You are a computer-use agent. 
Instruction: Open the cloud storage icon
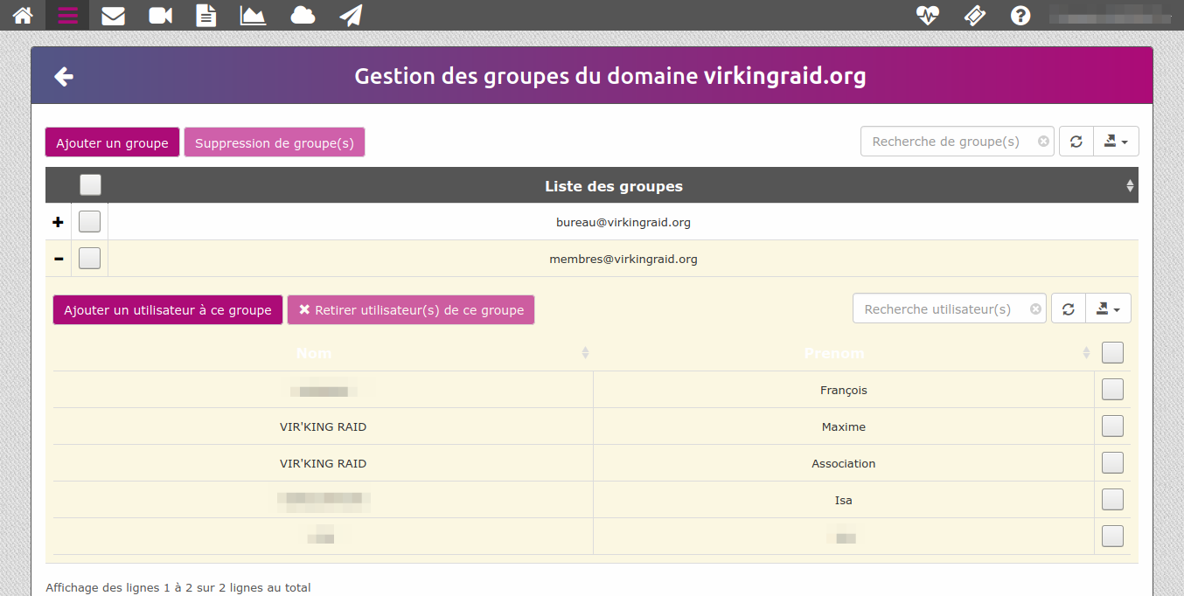pos(303,15)
